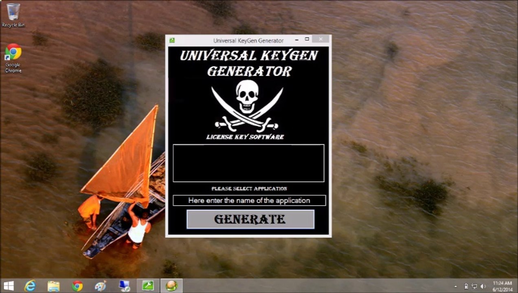Screen dimensions: 518x293
Task: Launch Internet Explorer from the taskbar
Action: 30,286
